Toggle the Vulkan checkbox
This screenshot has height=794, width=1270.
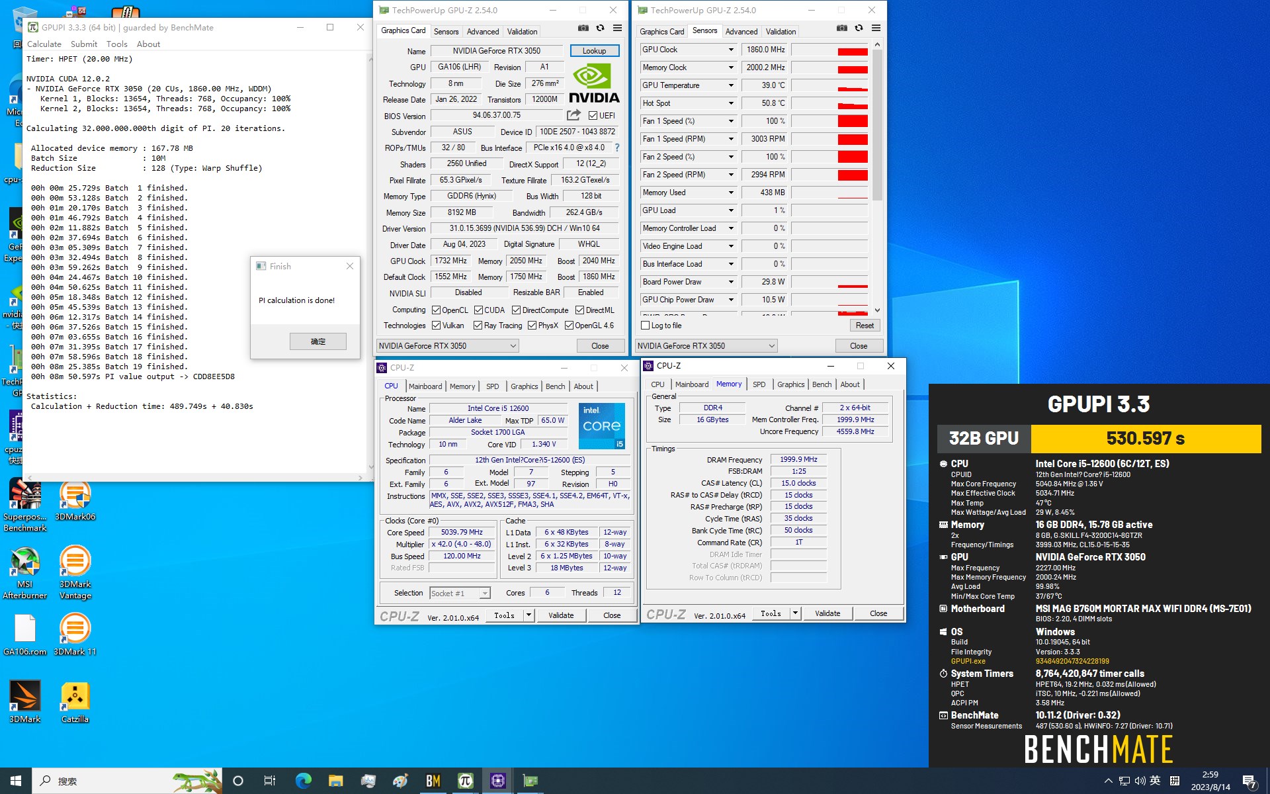437,326
